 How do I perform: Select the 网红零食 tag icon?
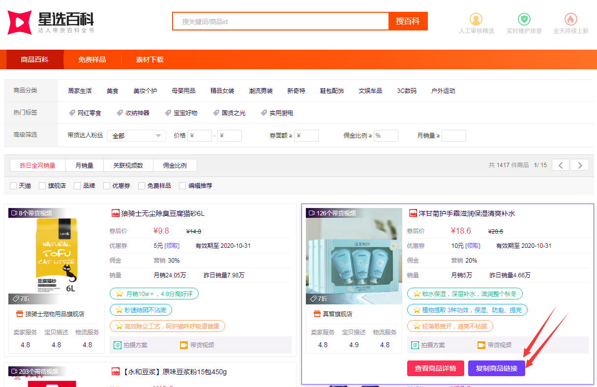72,113
